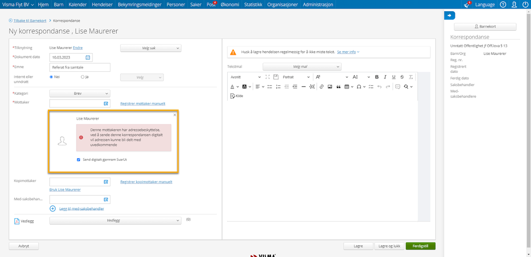Open the Velg mal template dropdown
Image resolution: width=531 pixels, height=257 pixels.
tap(302, 67)
